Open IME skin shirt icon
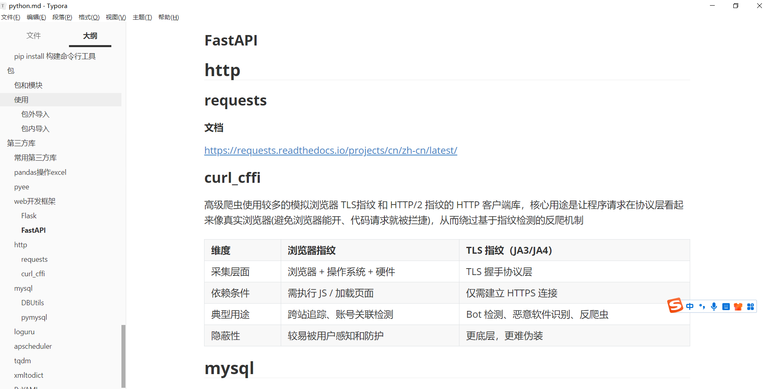Image resolution: width=766 pixels, height=389 pixels. tap(738, 306)
